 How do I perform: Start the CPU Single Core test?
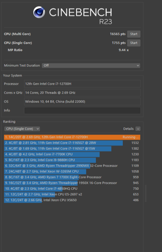pos(134,43)
